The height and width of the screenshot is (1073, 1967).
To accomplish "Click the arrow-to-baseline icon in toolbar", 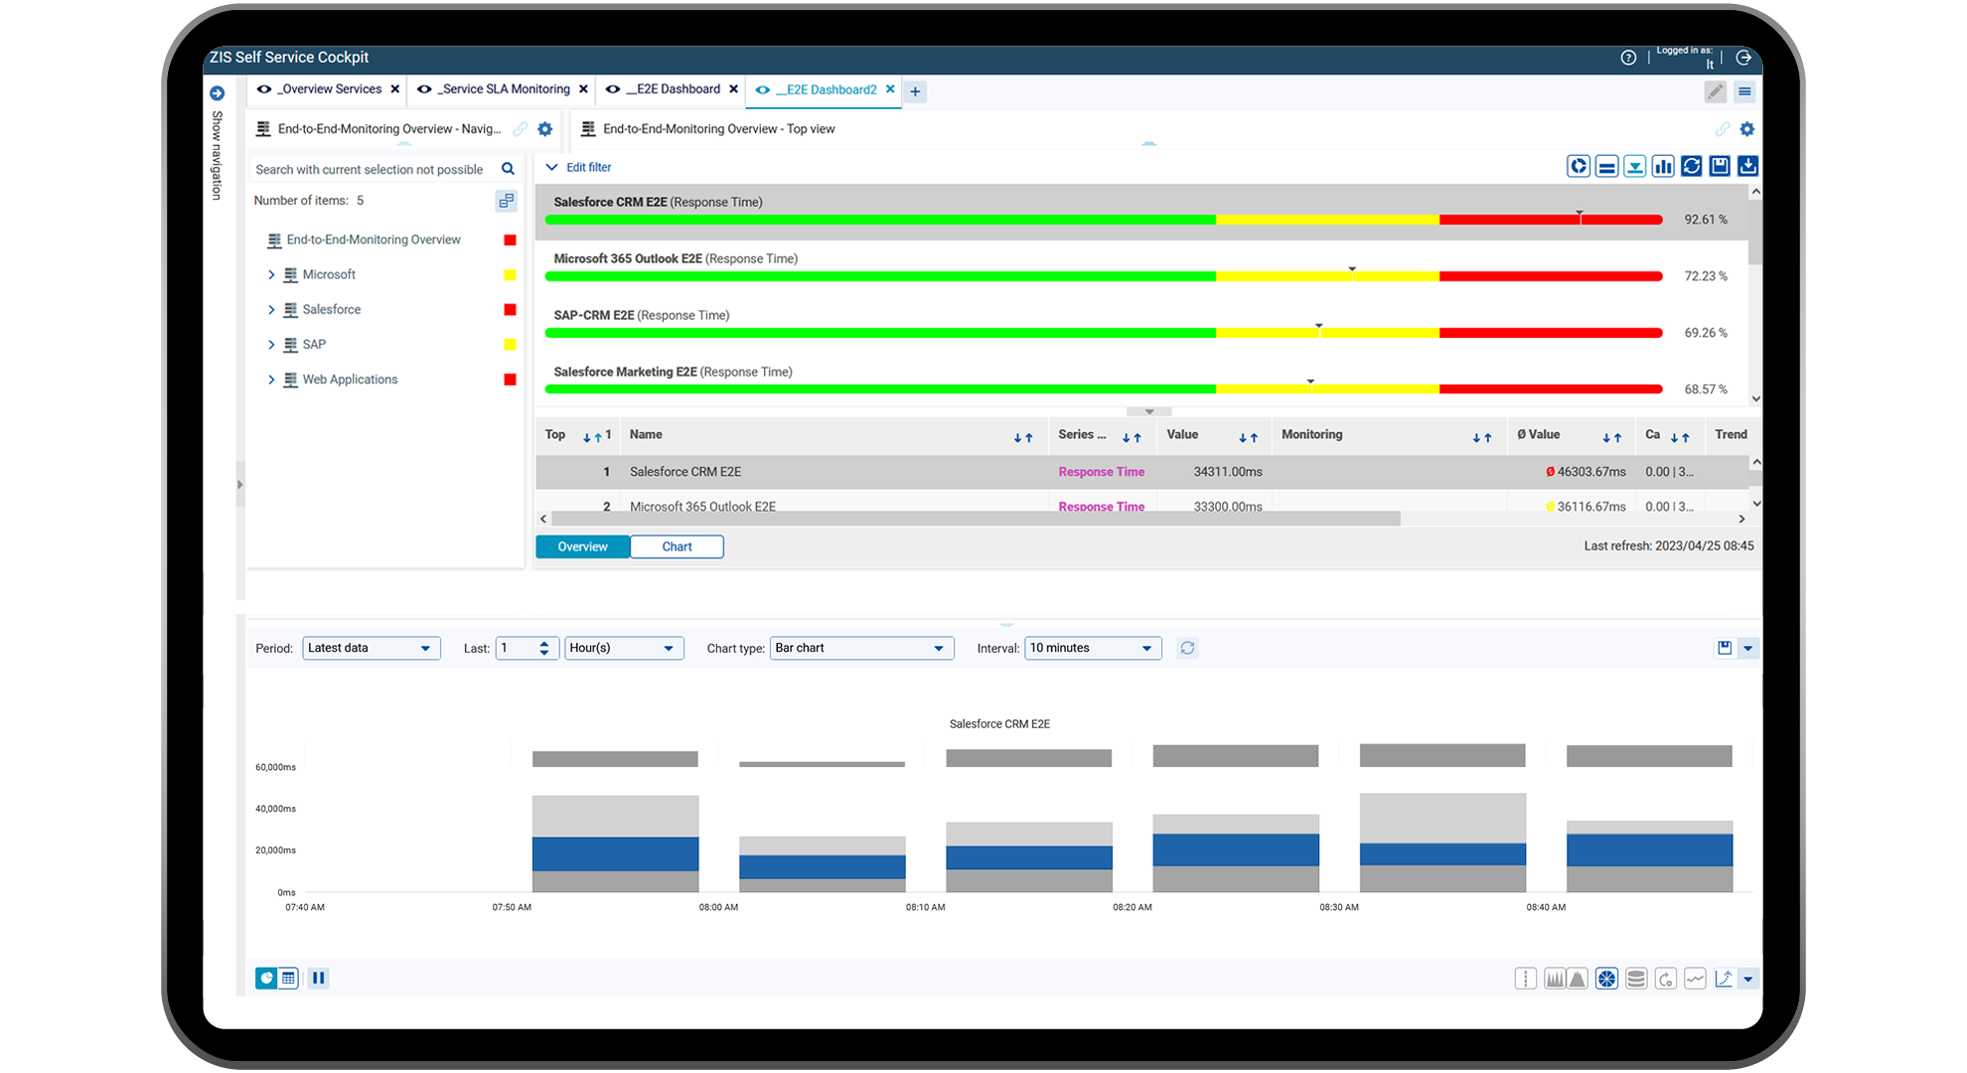I will 1635,166.
